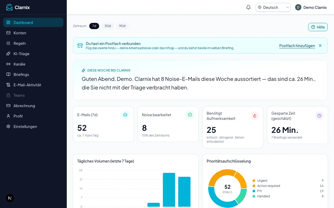Open Abrechnung in the sidebar
334x208 pixels.
33,106
